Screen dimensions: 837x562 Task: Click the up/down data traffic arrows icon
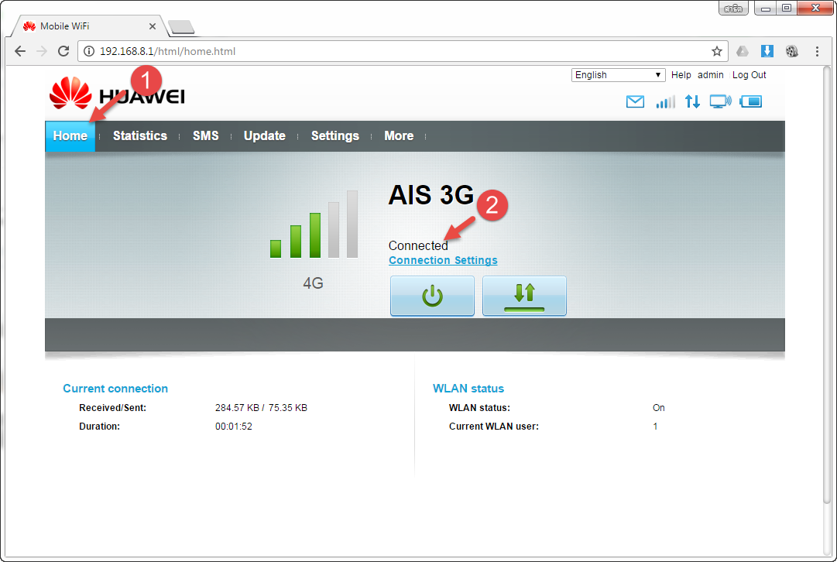[692, 101]
